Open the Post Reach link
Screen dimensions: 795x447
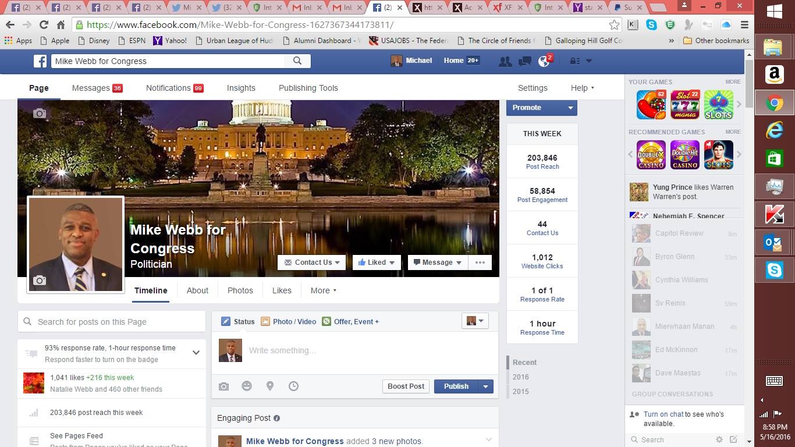pyautogui.click(x=542, y=166)
